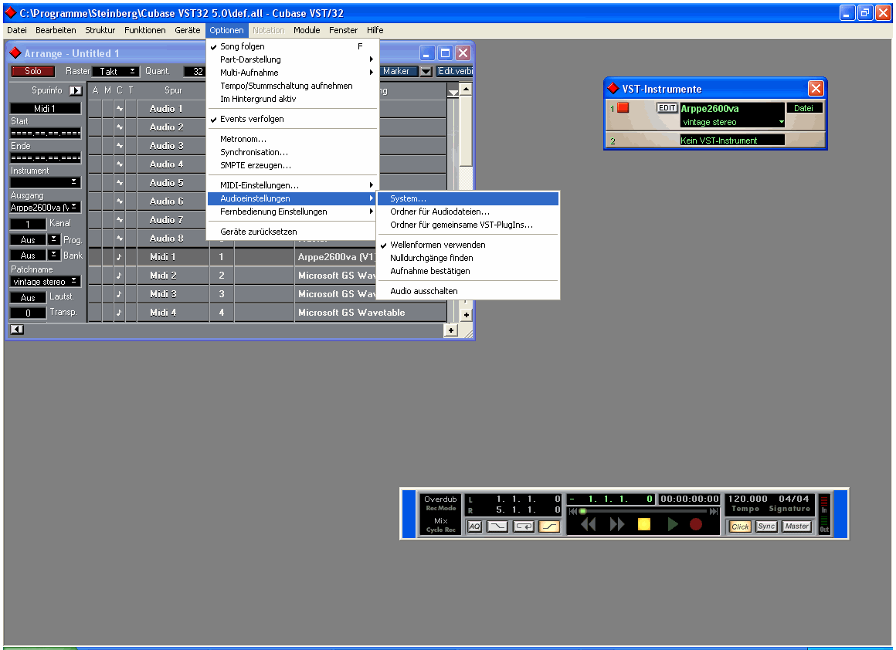Viewport: 896px width, 650px height.
Task: Toggle Events verfolgen checked option
Action: [x=292, y=119]
